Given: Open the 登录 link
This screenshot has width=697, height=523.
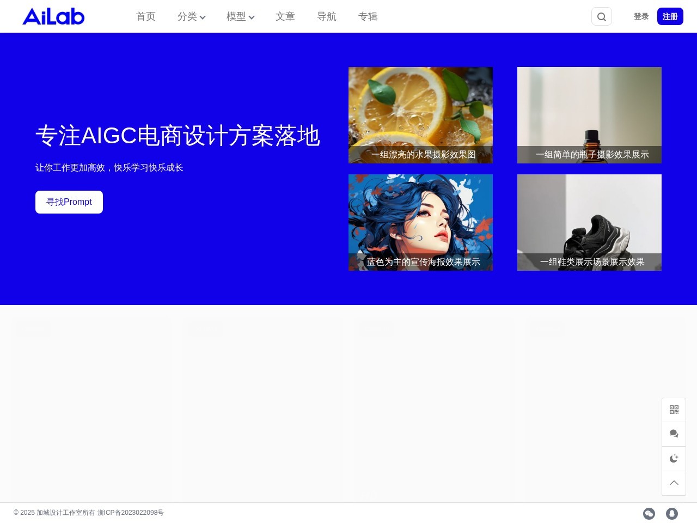Looking at the screenshot, I should point(641,16).
